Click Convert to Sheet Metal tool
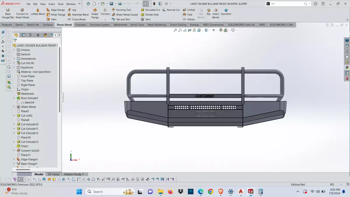 22,14
